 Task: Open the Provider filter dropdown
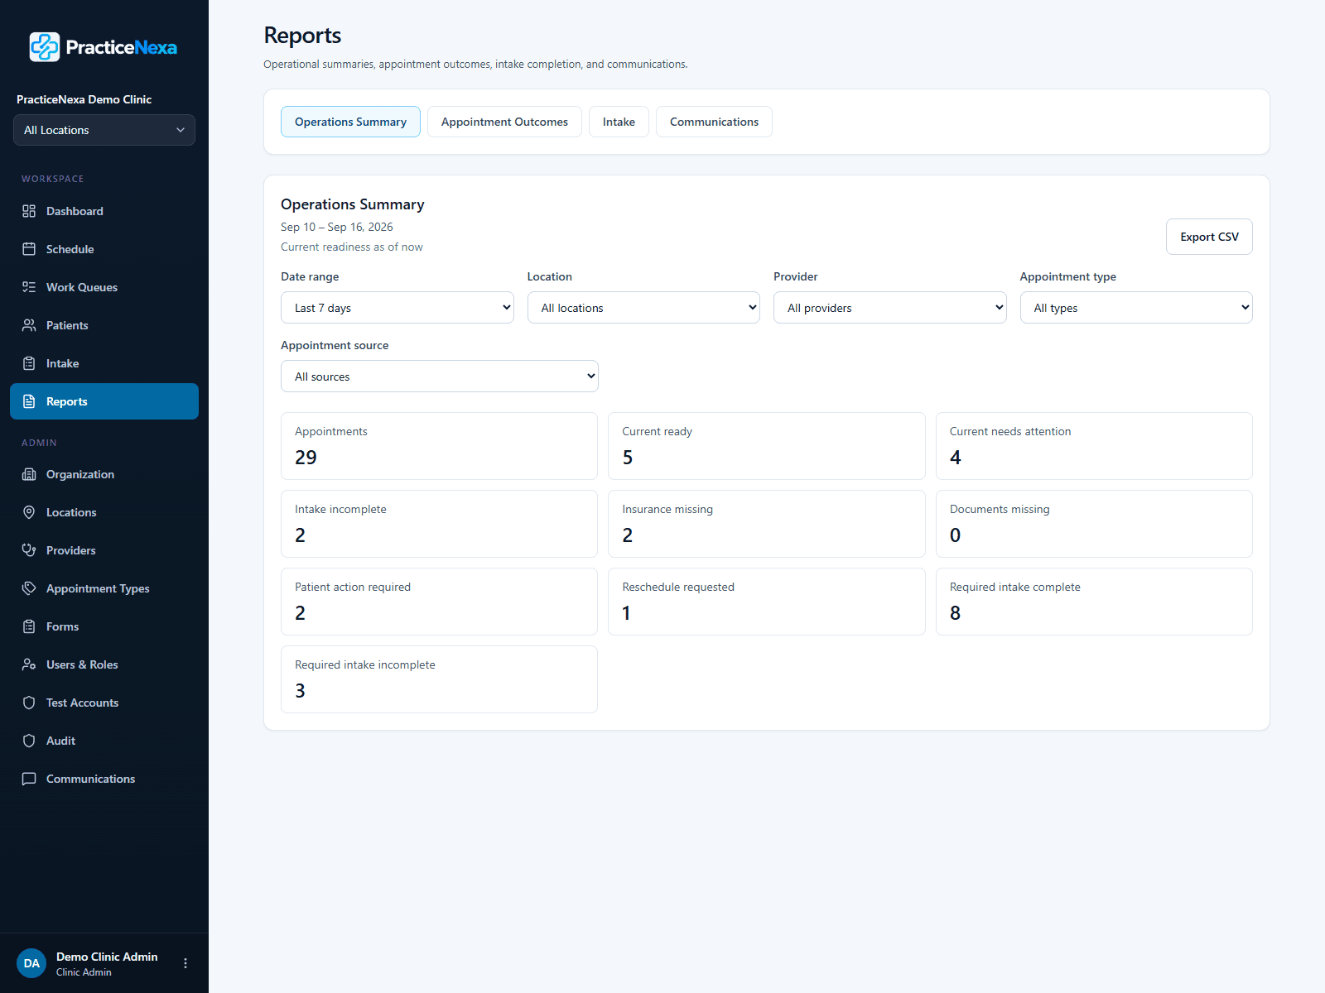pos(890,308)
